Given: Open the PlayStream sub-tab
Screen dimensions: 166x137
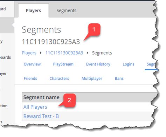Looking at the screenshot, I should pos(63,64).
